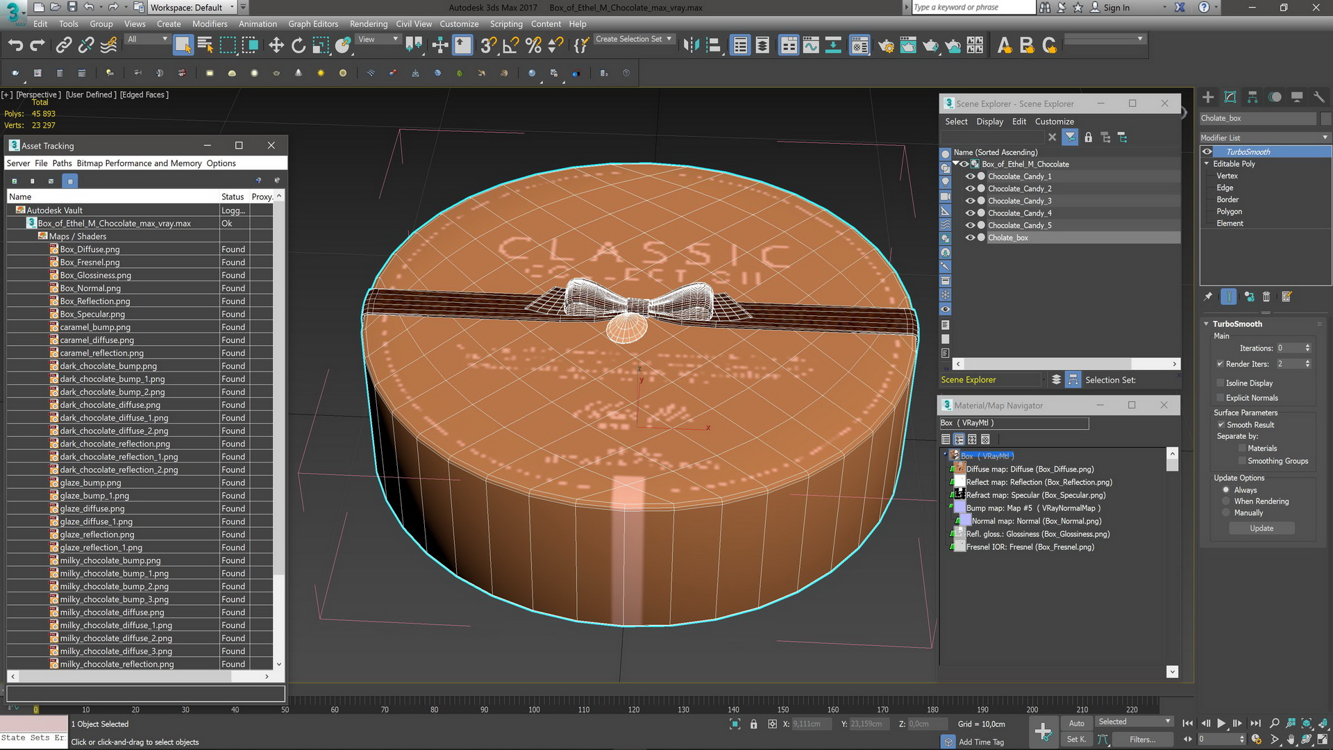The image size is (1333, 750).
Task: Select the When Rendering radio button
Action: pos(1226,501)
